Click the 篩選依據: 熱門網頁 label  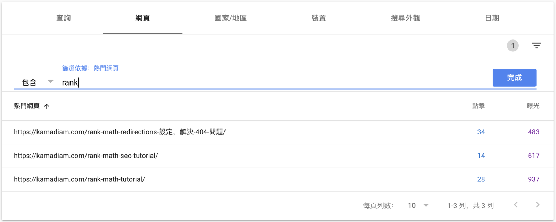point(90,68)
